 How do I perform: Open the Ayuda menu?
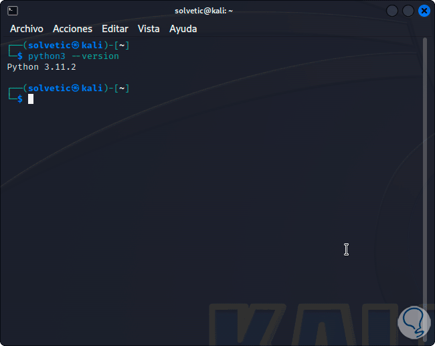183,29
